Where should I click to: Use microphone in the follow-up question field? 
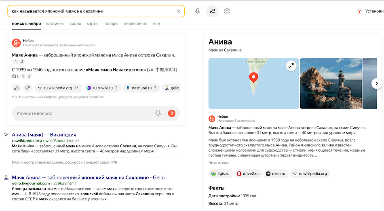(x=158, y=113)
